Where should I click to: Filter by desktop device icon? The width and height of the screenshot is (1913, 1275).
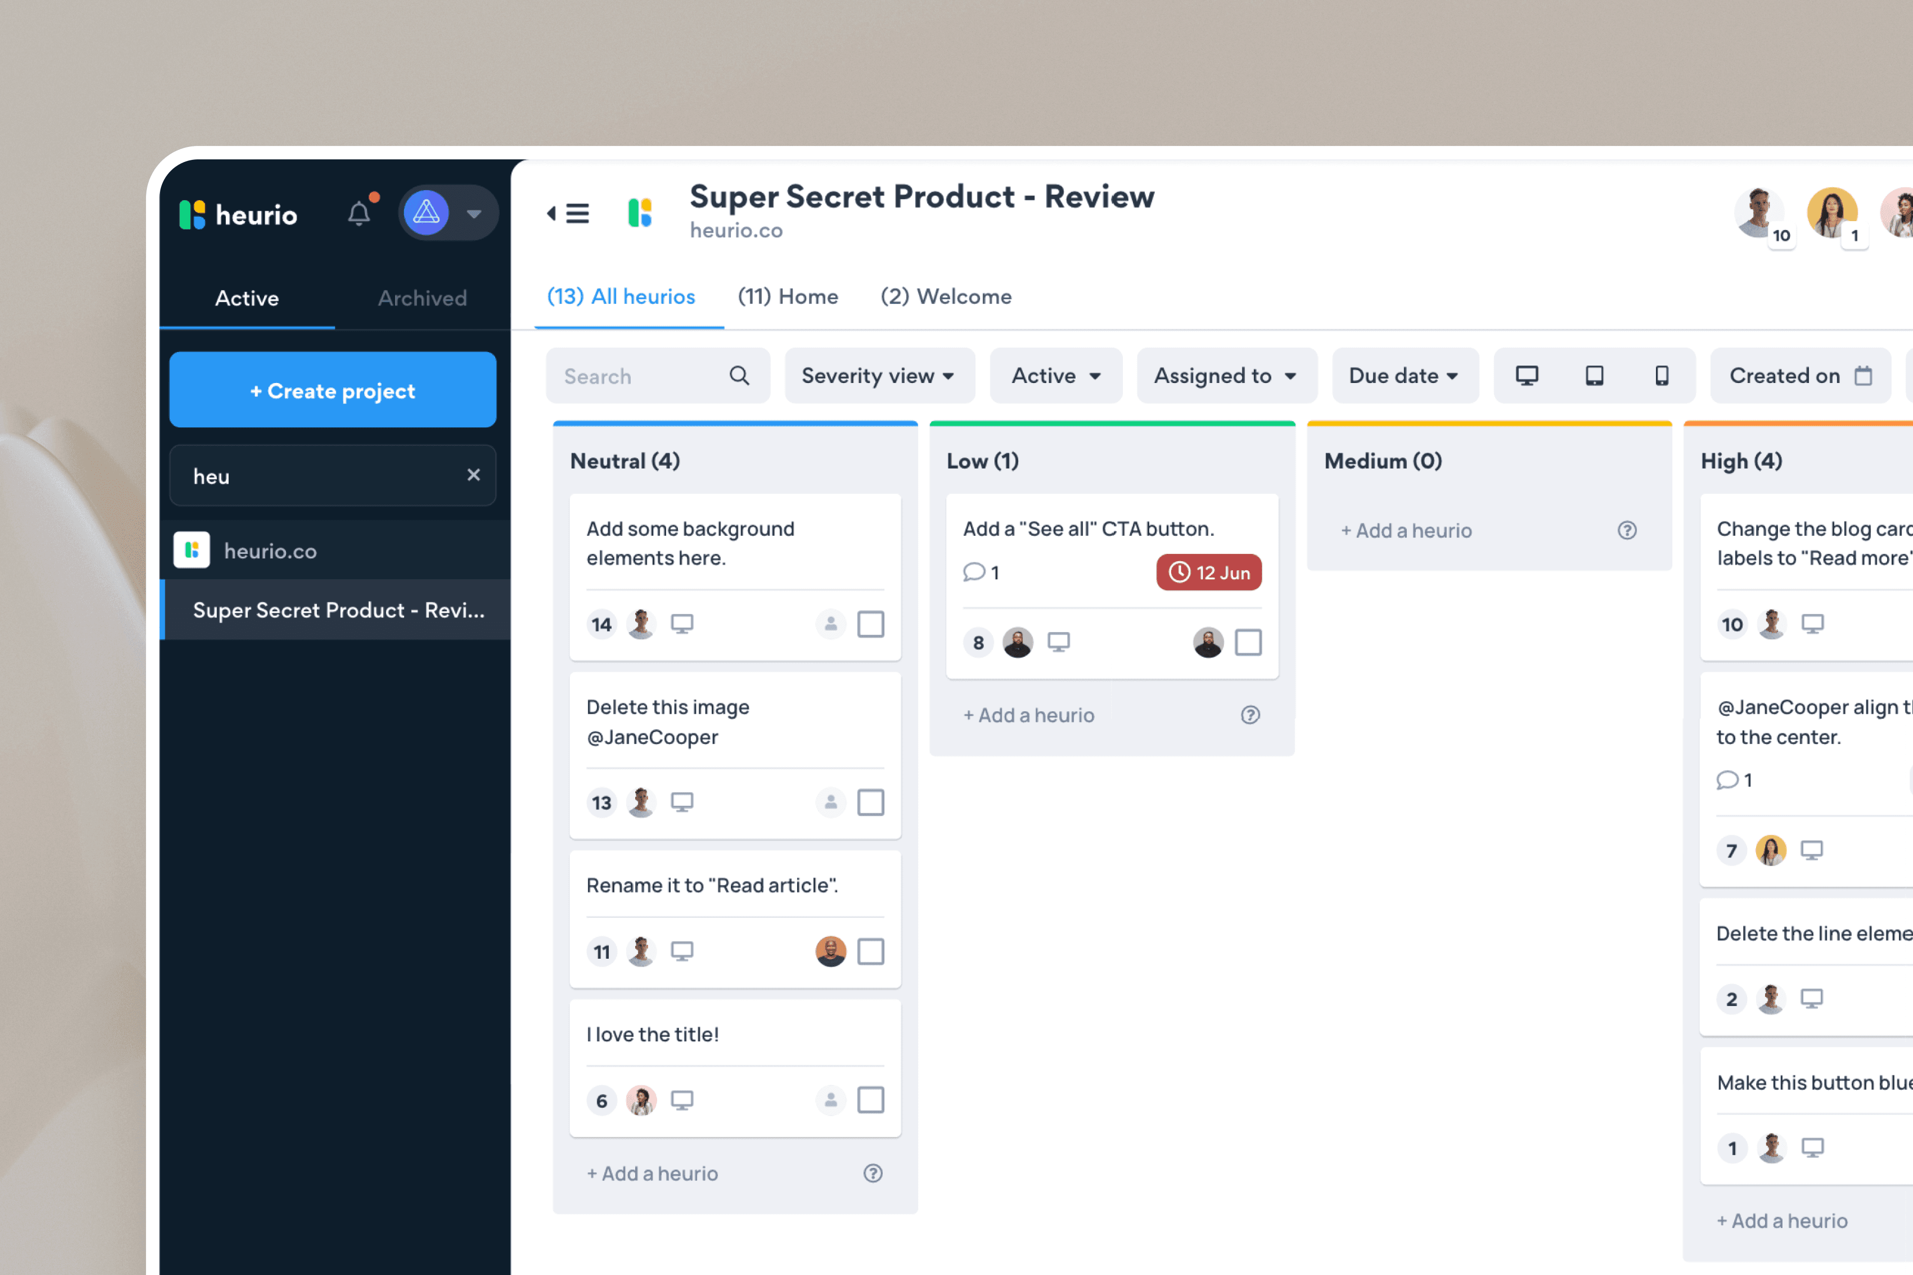coord(1526,376)
